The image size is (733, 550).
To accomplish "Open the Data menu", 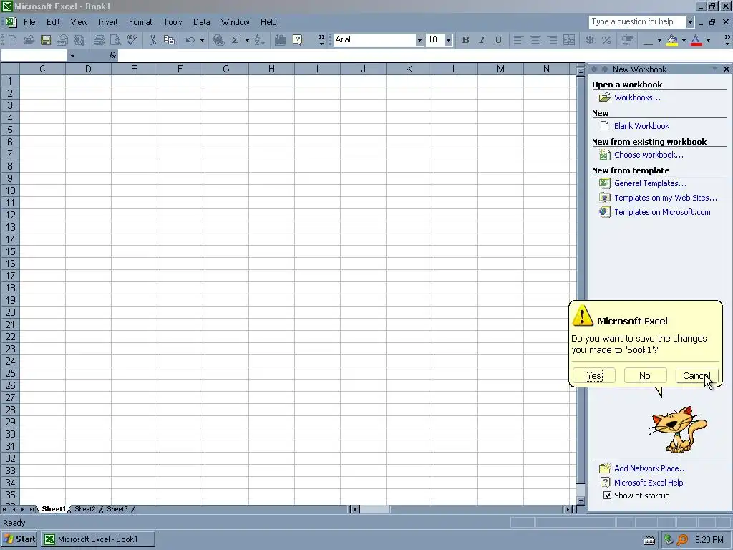I will [x=201, y=22].
